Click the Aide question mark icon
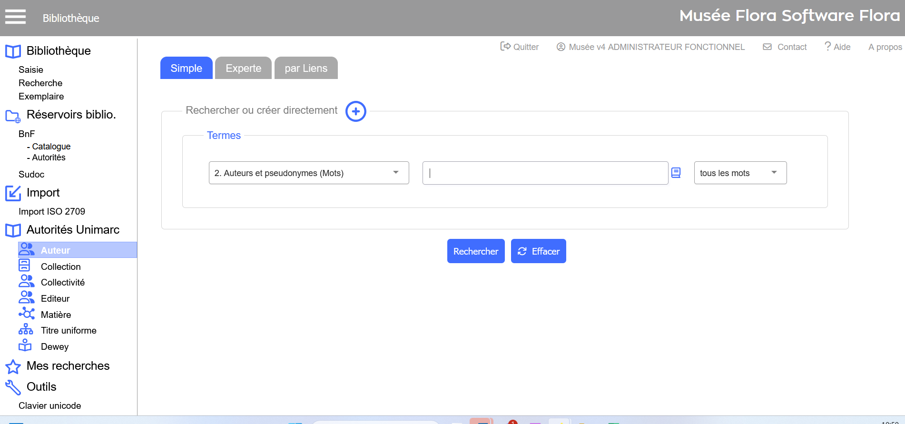The image size is (905, 424). click(828, 46)
